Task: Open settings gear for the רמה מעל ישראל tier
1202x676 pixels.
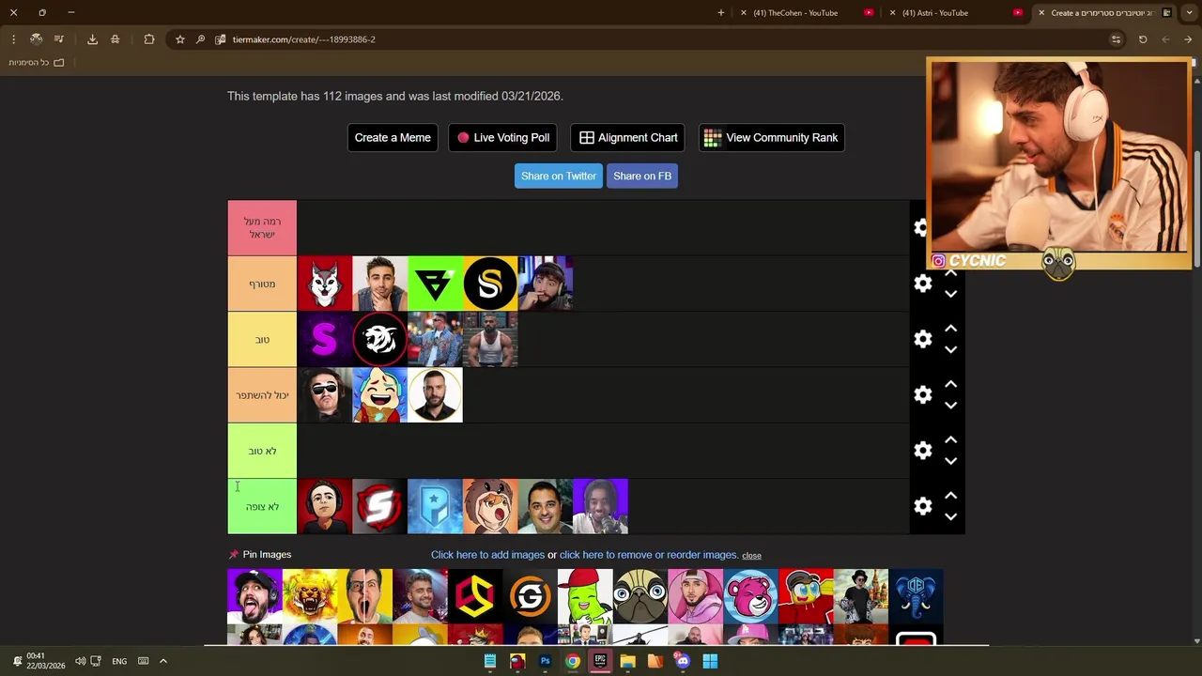Action: (921, 227)
